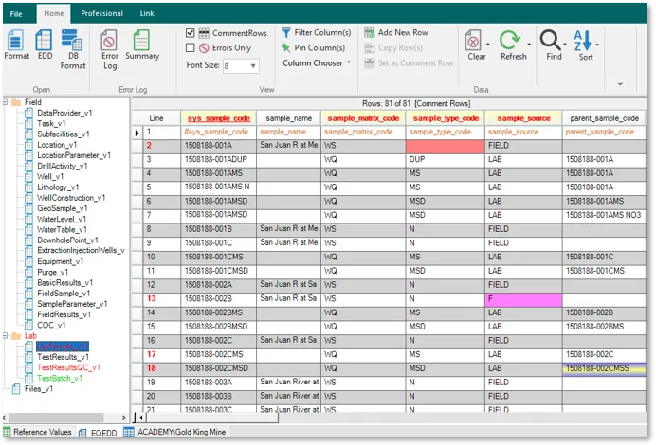This screenshot has width=656, height=445.
Task: Open the Refresh button dropdown arrow
Action: click(529, 44)
